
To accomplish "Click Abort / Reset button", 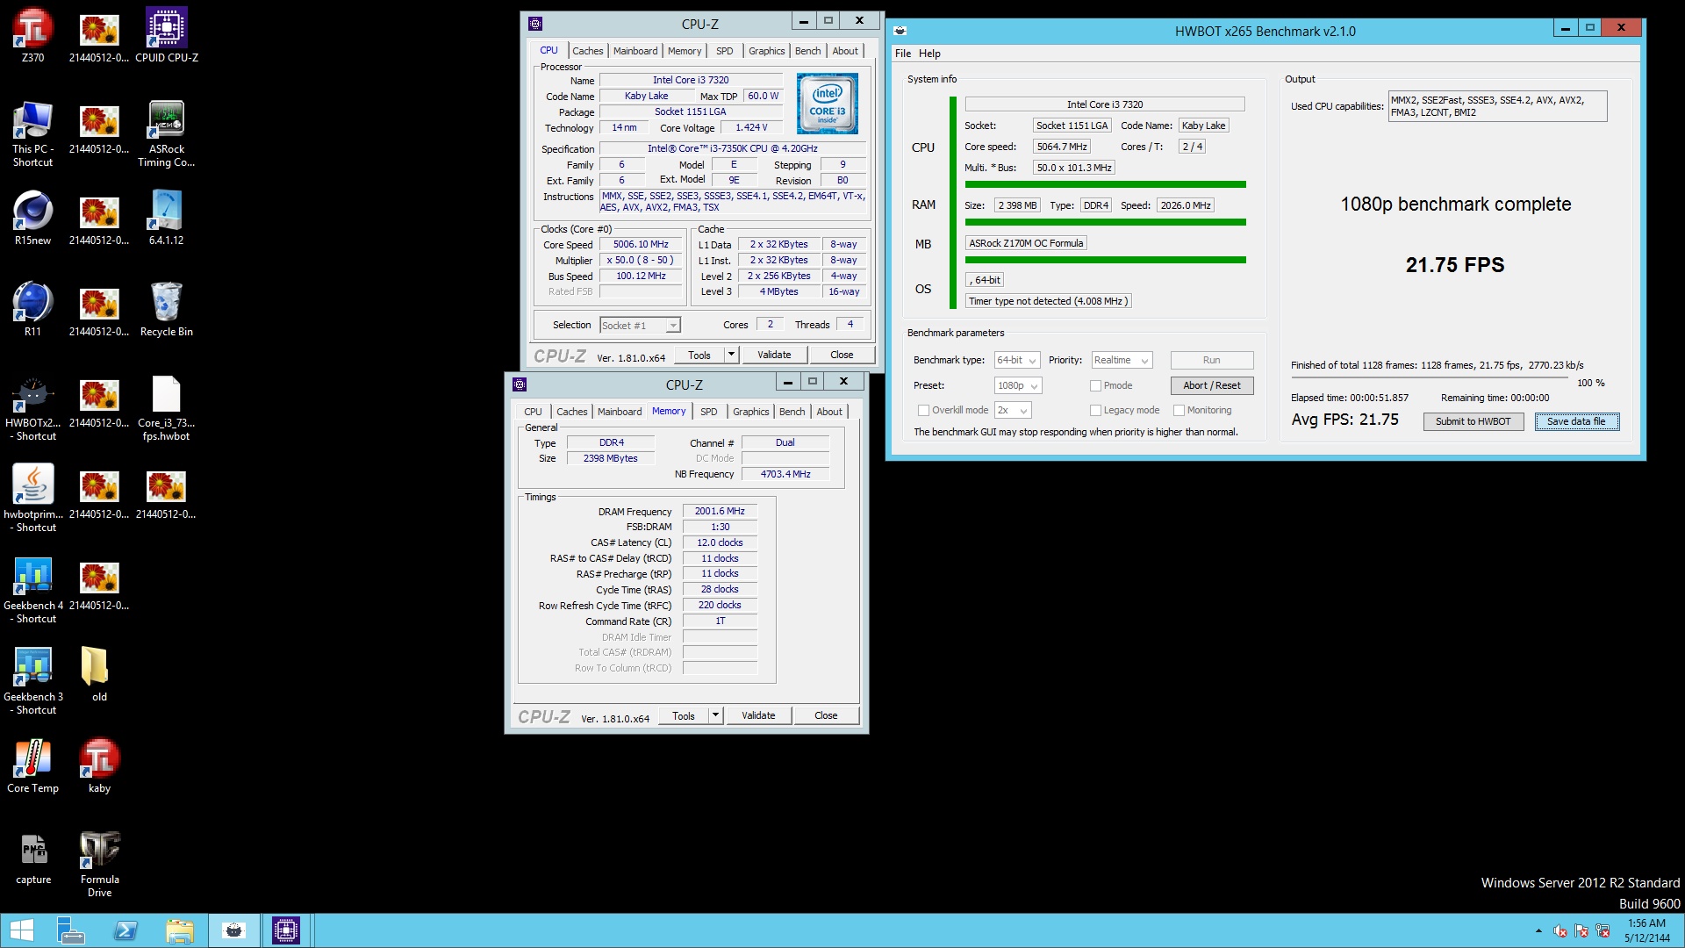I will pos(1212,385).
